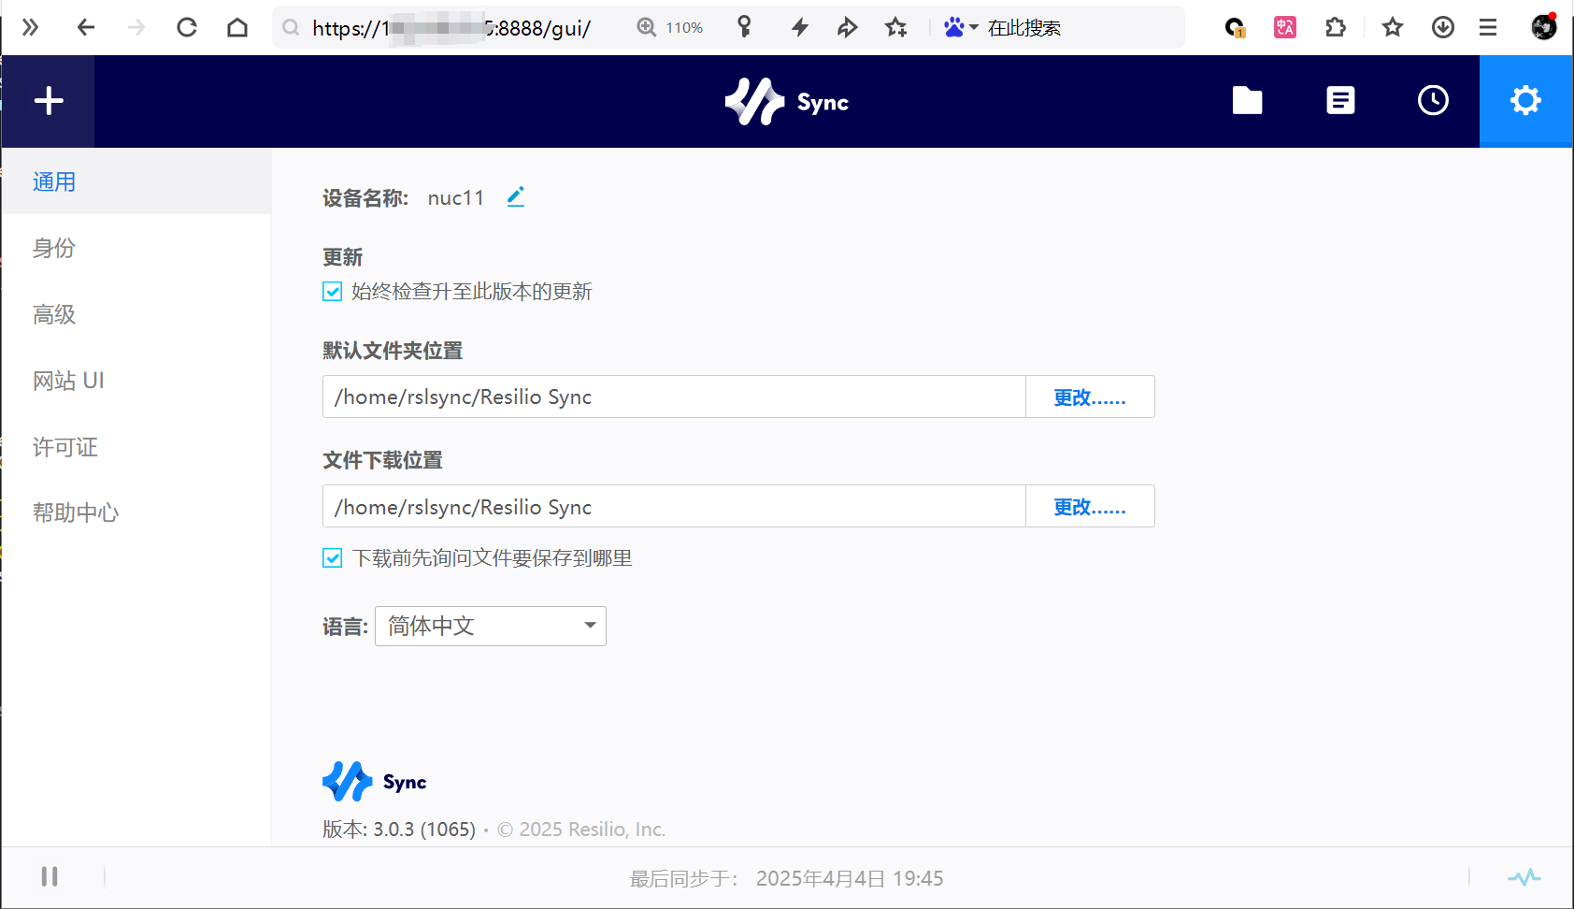
Task: Open the folders view icon
Action: coord(1247,100)
